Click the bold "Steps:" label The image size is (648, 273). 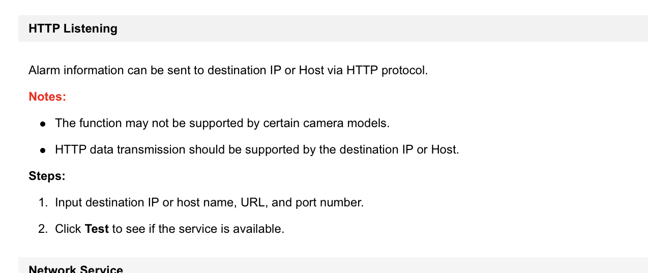(x=47, y=176)
